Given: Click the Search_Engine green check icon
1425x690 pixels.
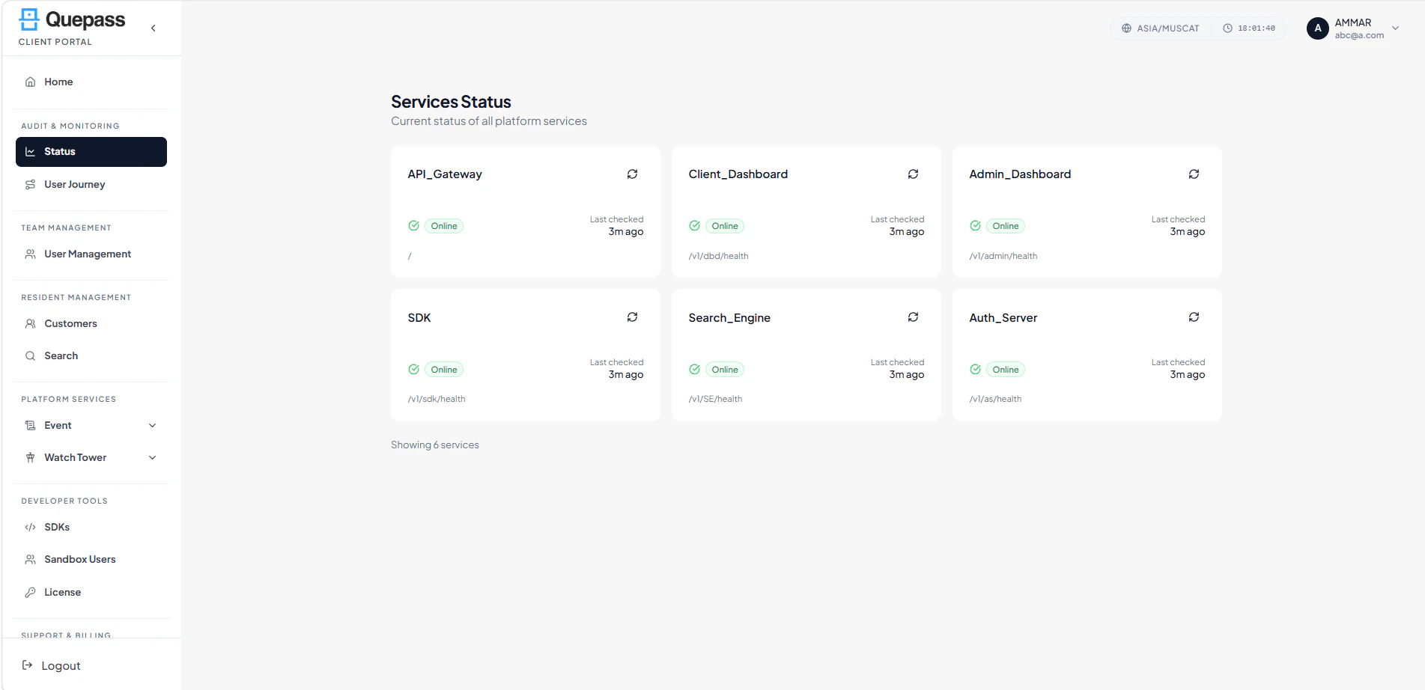Looking at the screenshot, I should point(694,369).
